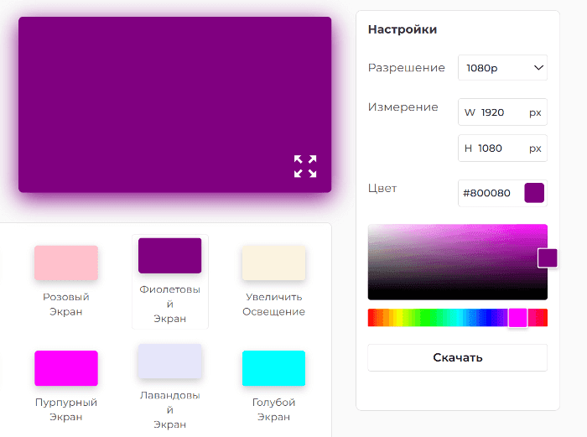Click the Голубой Экран text label
The width and height of the screenshot is (587, 437).
point(273,409)
